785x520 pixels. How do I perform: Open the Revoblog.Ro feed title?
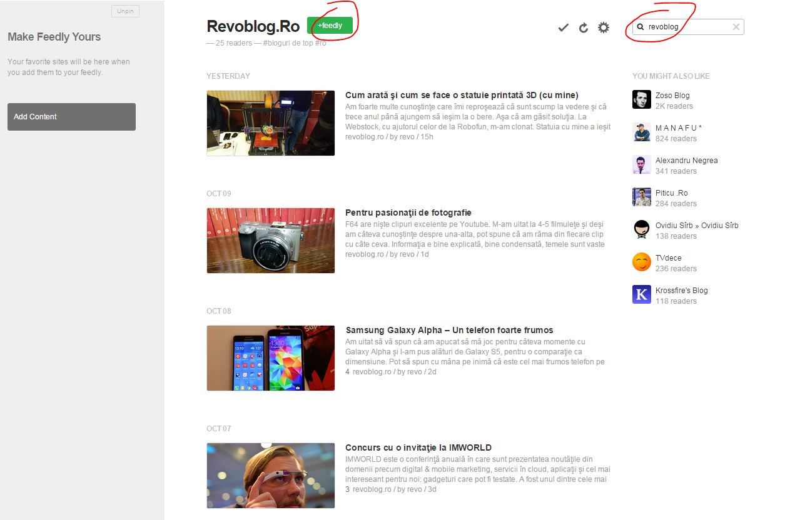point(253,26)
